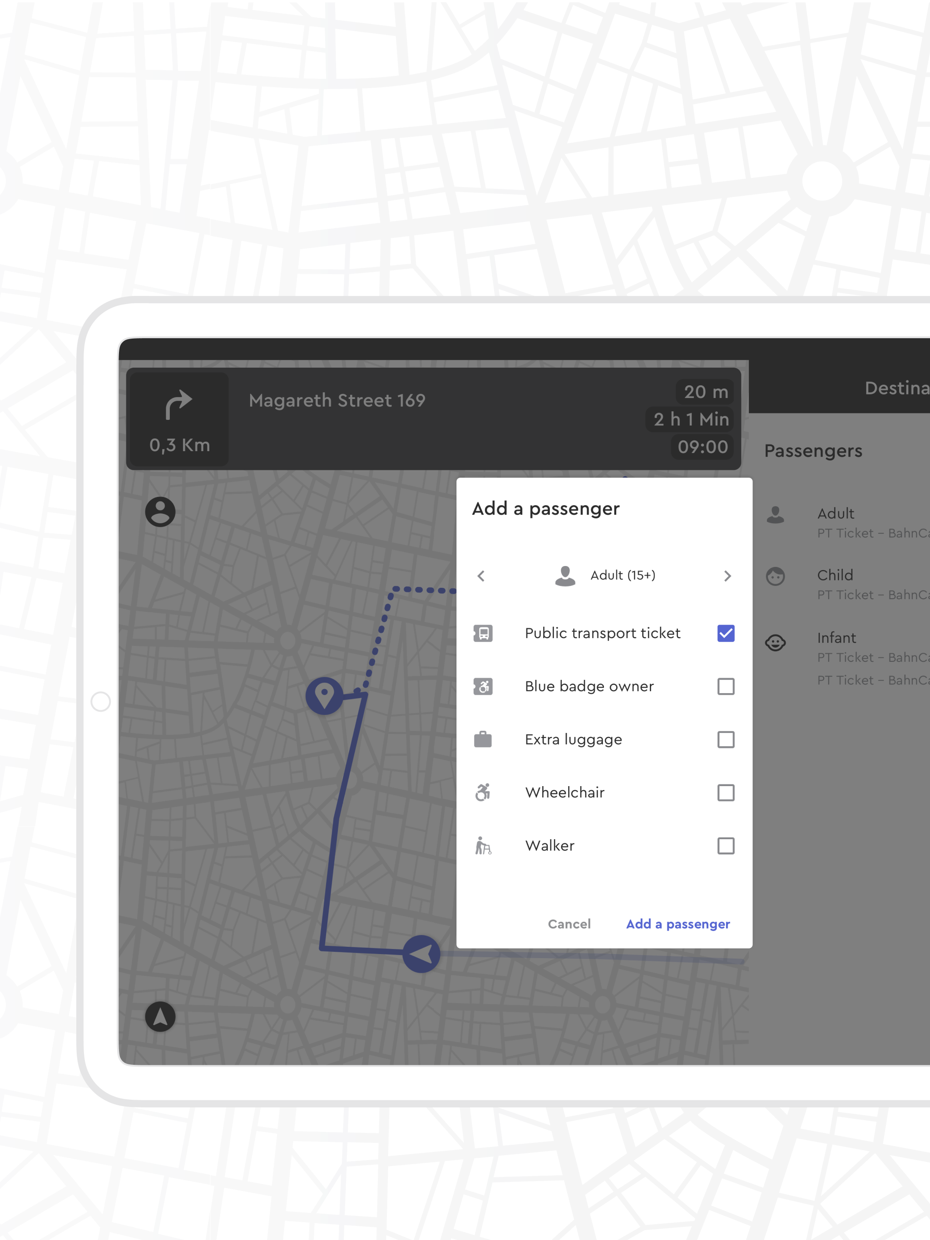Click the Add a passenger dialog title
930x1240 pixels.
tap(545, 509)
